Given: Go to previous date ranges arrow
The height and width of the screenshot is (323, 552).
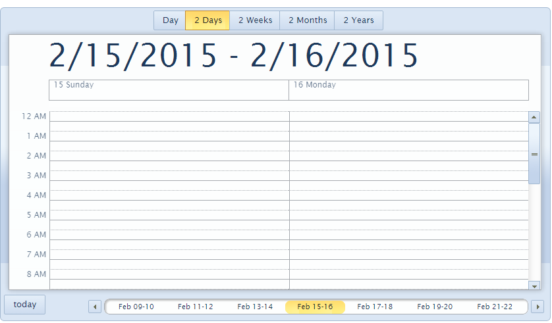Looking at the screenshot, I should pos(95,307).
